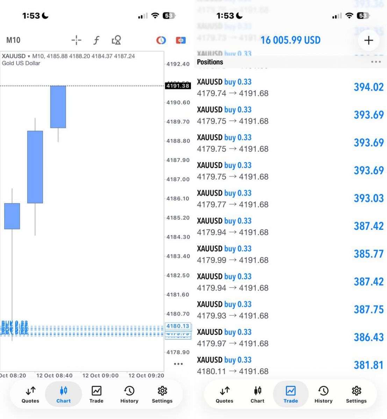Open Quotes tab on the chart screen
387x419 pixels.
30,395
